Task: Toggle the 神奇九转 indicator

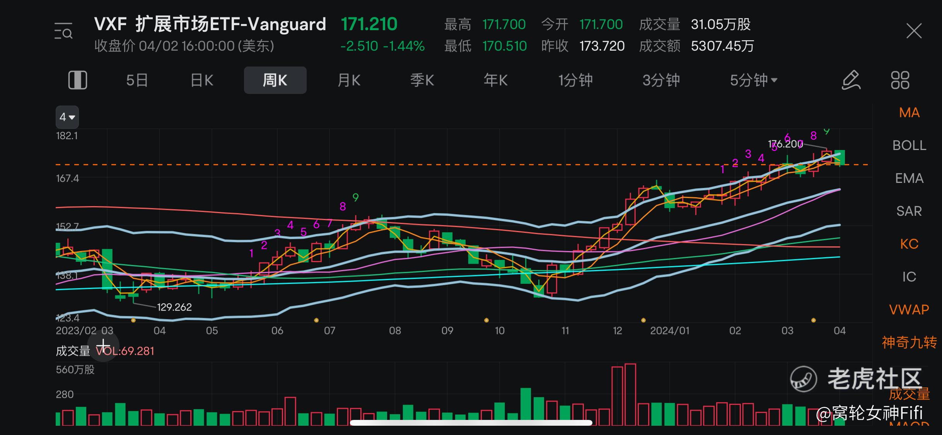Action: pyautogui.click(x=909, y=343)
